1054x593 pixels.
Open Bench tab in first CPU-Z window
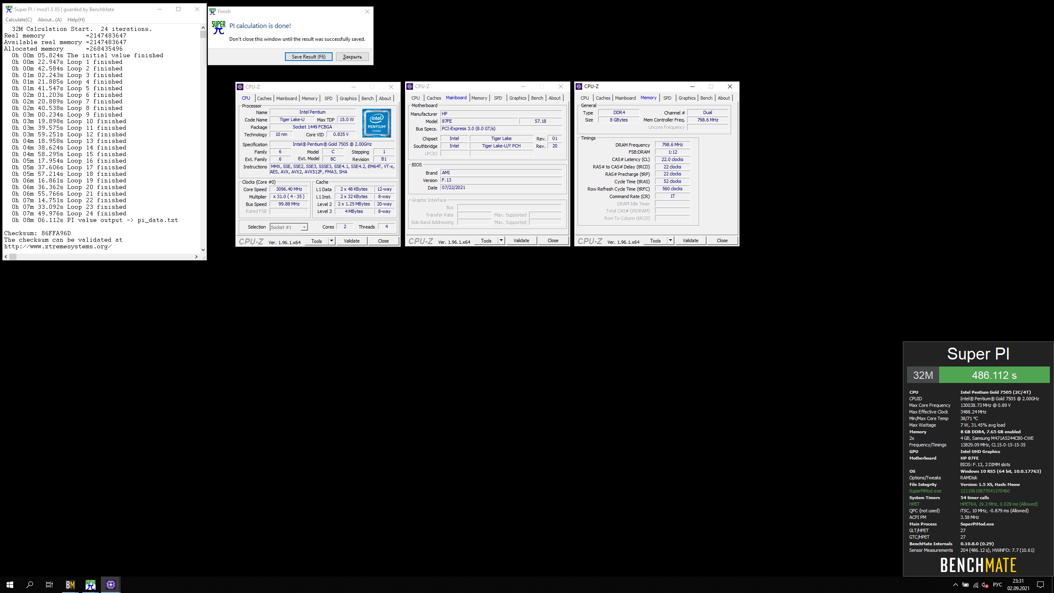pyautogui.click(x=368, y=98)
